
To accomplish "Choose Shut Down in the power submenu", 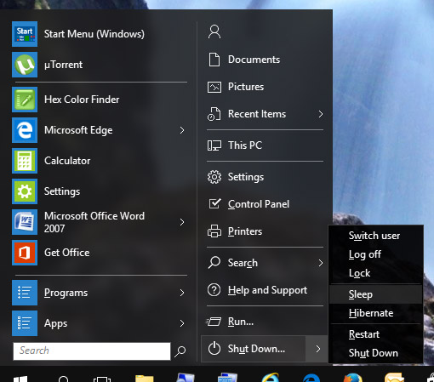I will pyautogui.click(x=374, y=353).
